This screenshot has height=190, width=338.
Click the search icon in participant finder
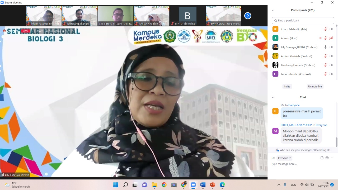coord(276,21)
